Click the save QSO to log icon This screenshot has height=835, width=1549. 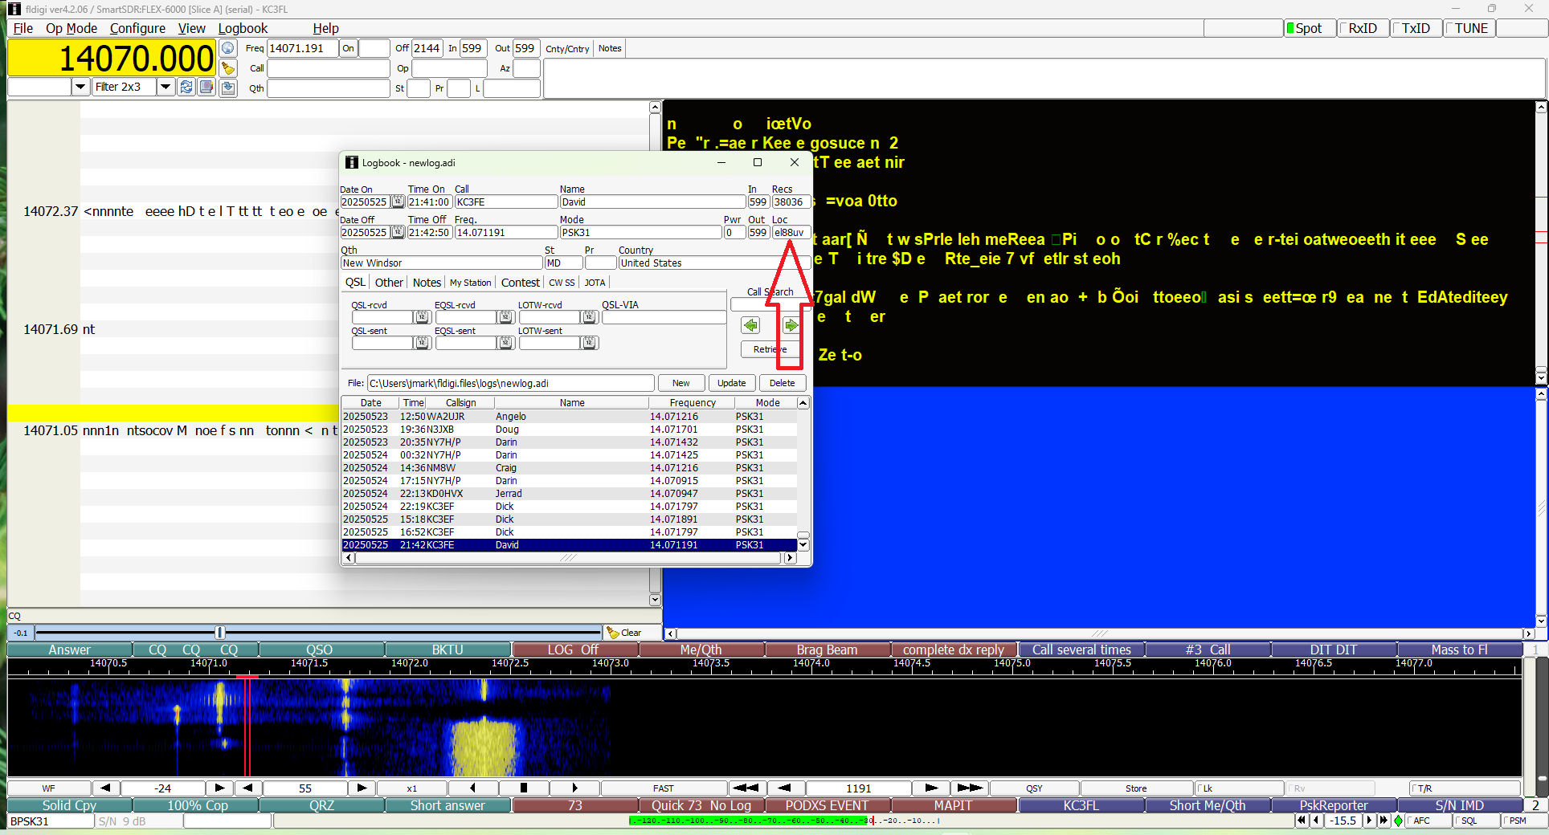[228, 88]
